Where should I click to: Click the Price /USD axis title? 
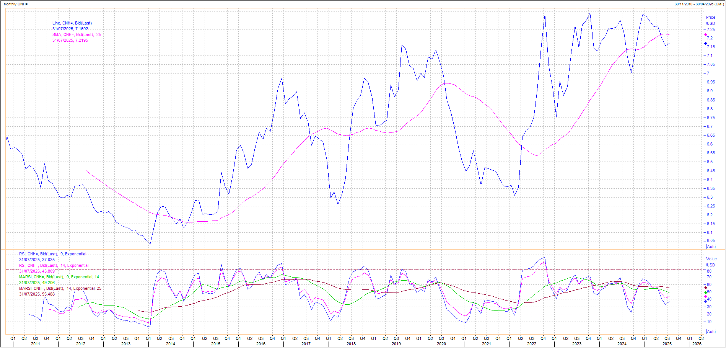click(x=710, y=20)
